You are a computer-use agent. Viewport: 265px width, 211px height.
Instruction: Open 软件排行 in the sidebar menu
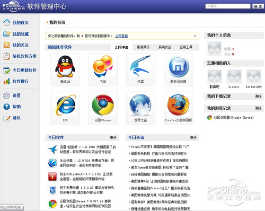pos(21,82)
